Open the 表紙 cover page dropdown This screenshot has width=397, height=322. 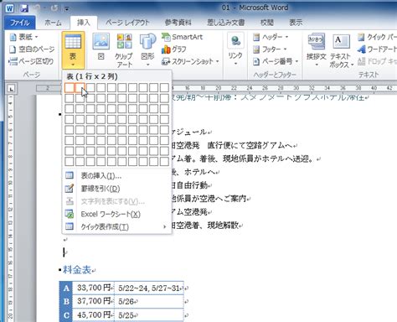[x=23, y=37]
